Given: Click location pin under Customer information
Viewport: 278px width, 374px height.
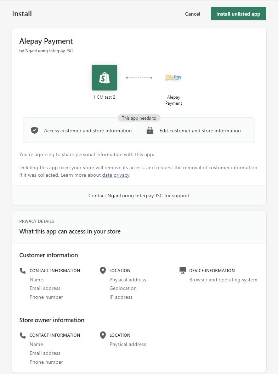Looking at the screenshot, I should point(103,270).
